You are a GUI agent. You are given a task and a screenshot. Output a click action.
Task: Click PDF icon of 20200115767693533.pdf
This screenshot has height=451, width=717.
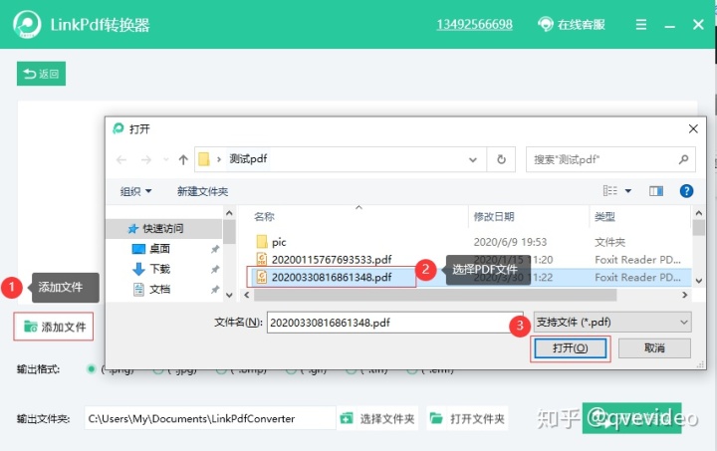pyautogui.click(x=262, y=259)
